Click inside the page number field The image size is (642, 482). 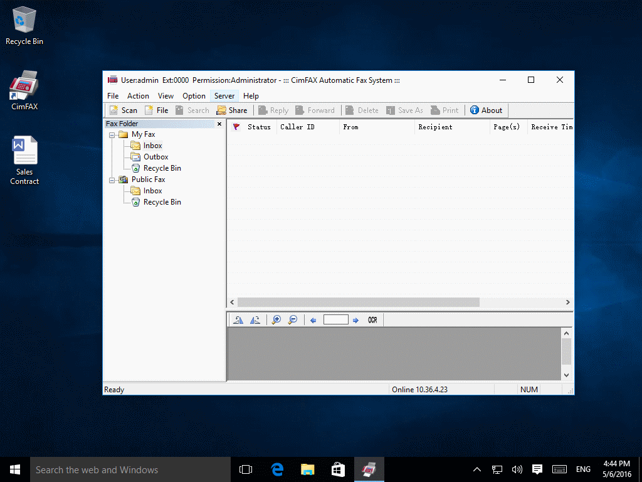336,319
